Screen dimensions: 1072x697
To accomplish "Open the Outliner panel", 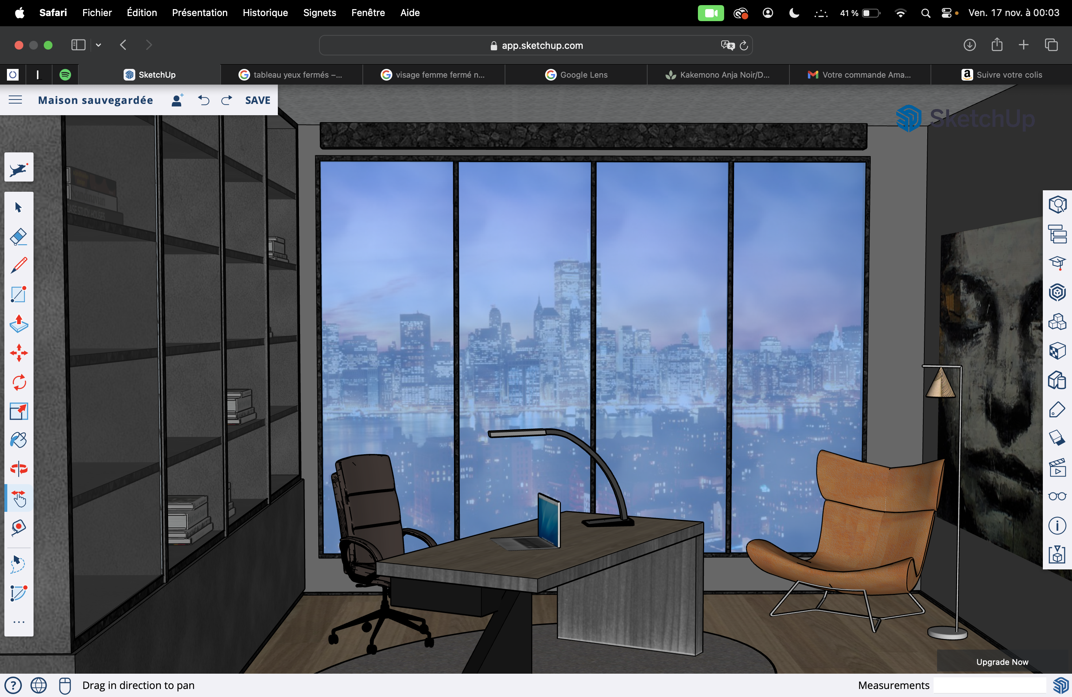I will point(1057,234).
